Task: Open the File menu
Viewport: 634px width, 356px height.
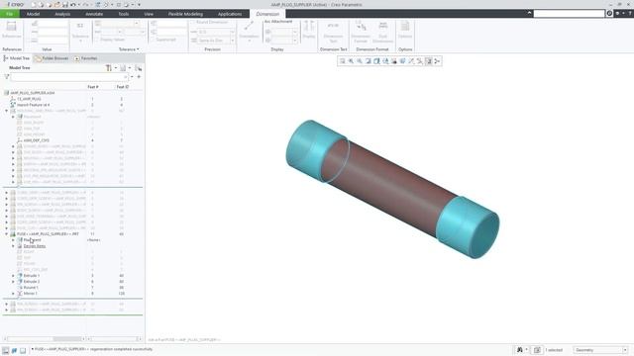Action: [x=9, y=14]
